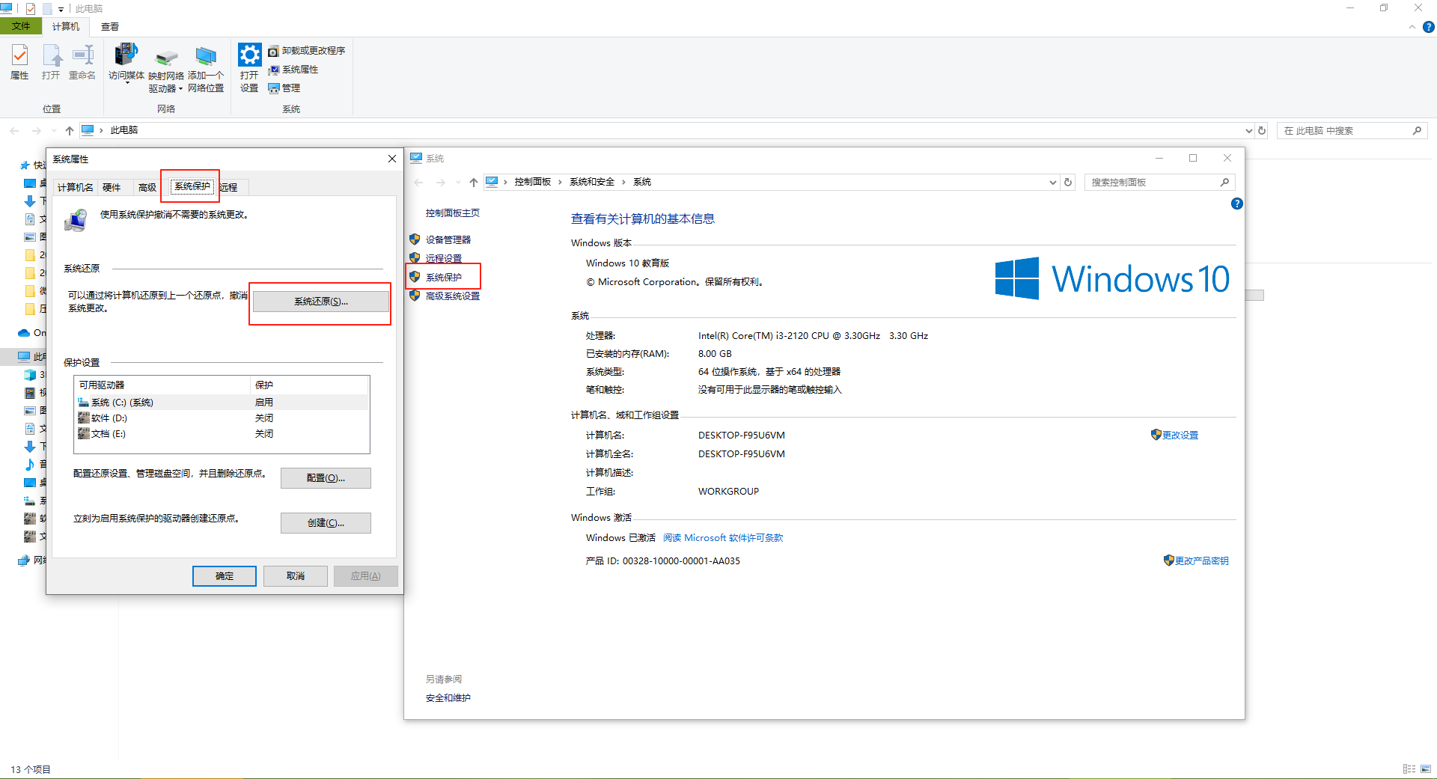1437x779 pixels.
Task: Click the up arrow in System window navigation
Action: tap(474, 183)
